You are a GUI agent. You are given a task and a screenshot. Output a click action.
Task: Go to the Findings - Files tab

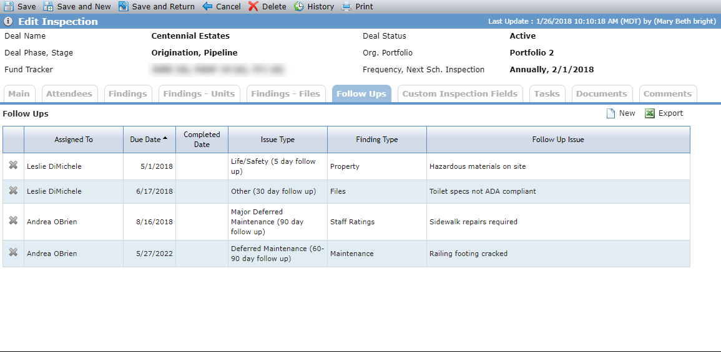[286, 93]
